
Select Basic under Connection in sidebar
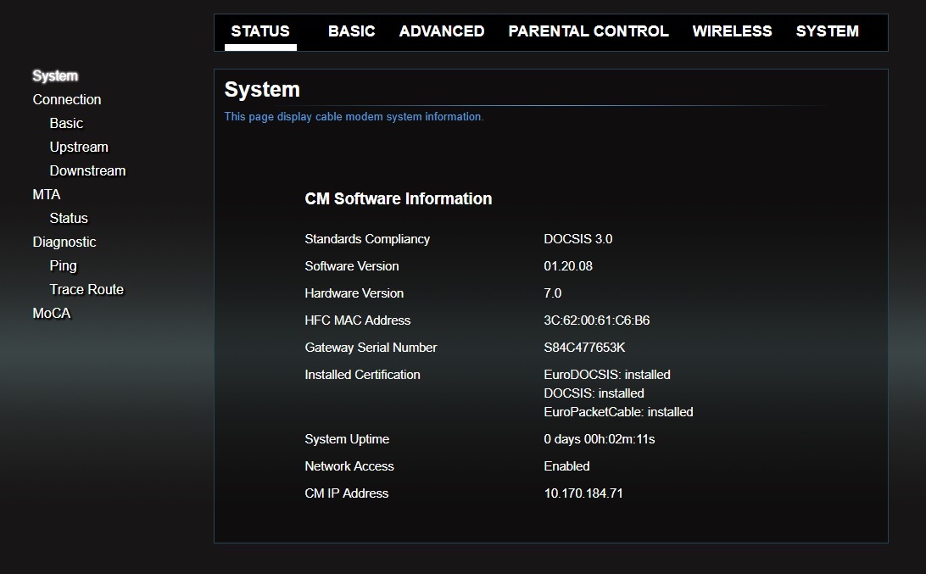click(66, 123)
